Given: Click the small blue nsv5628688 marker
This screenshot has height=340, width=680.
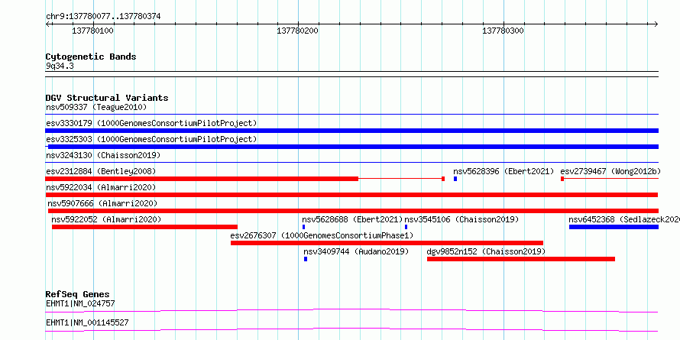Looking at the screenshot, I should click(303, 227).
